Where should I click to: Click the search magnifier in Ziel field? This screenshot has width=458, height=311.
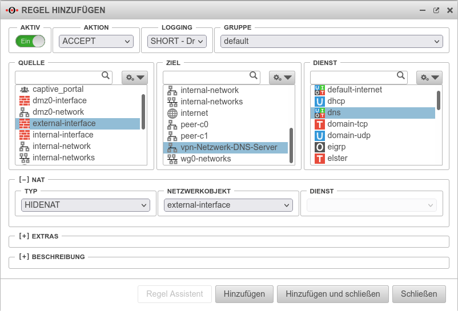coord(254,75)
